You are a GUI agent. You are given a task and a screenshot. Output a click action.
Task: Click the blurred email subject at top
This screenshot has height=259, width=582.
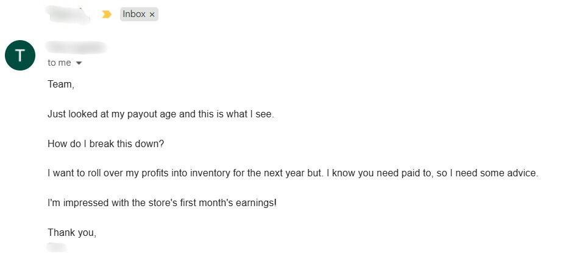click(68, 15)
